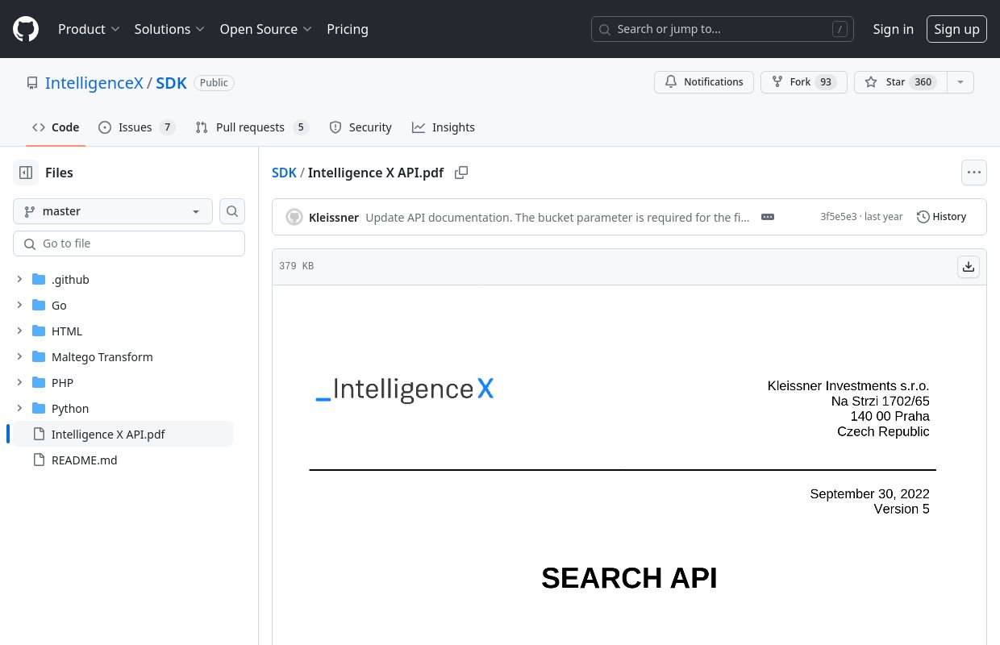Open the Maltego Transform folder icon
Viewport: 1000px width, 645px height.
pyautogui.click(x=39, y=357)
